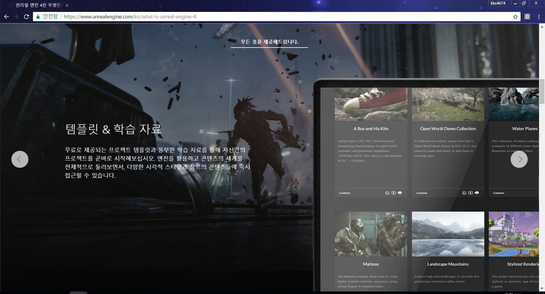
Task: Open the Matinee example thumbnail
Action: pyautogui.click(x=371, y=234)
